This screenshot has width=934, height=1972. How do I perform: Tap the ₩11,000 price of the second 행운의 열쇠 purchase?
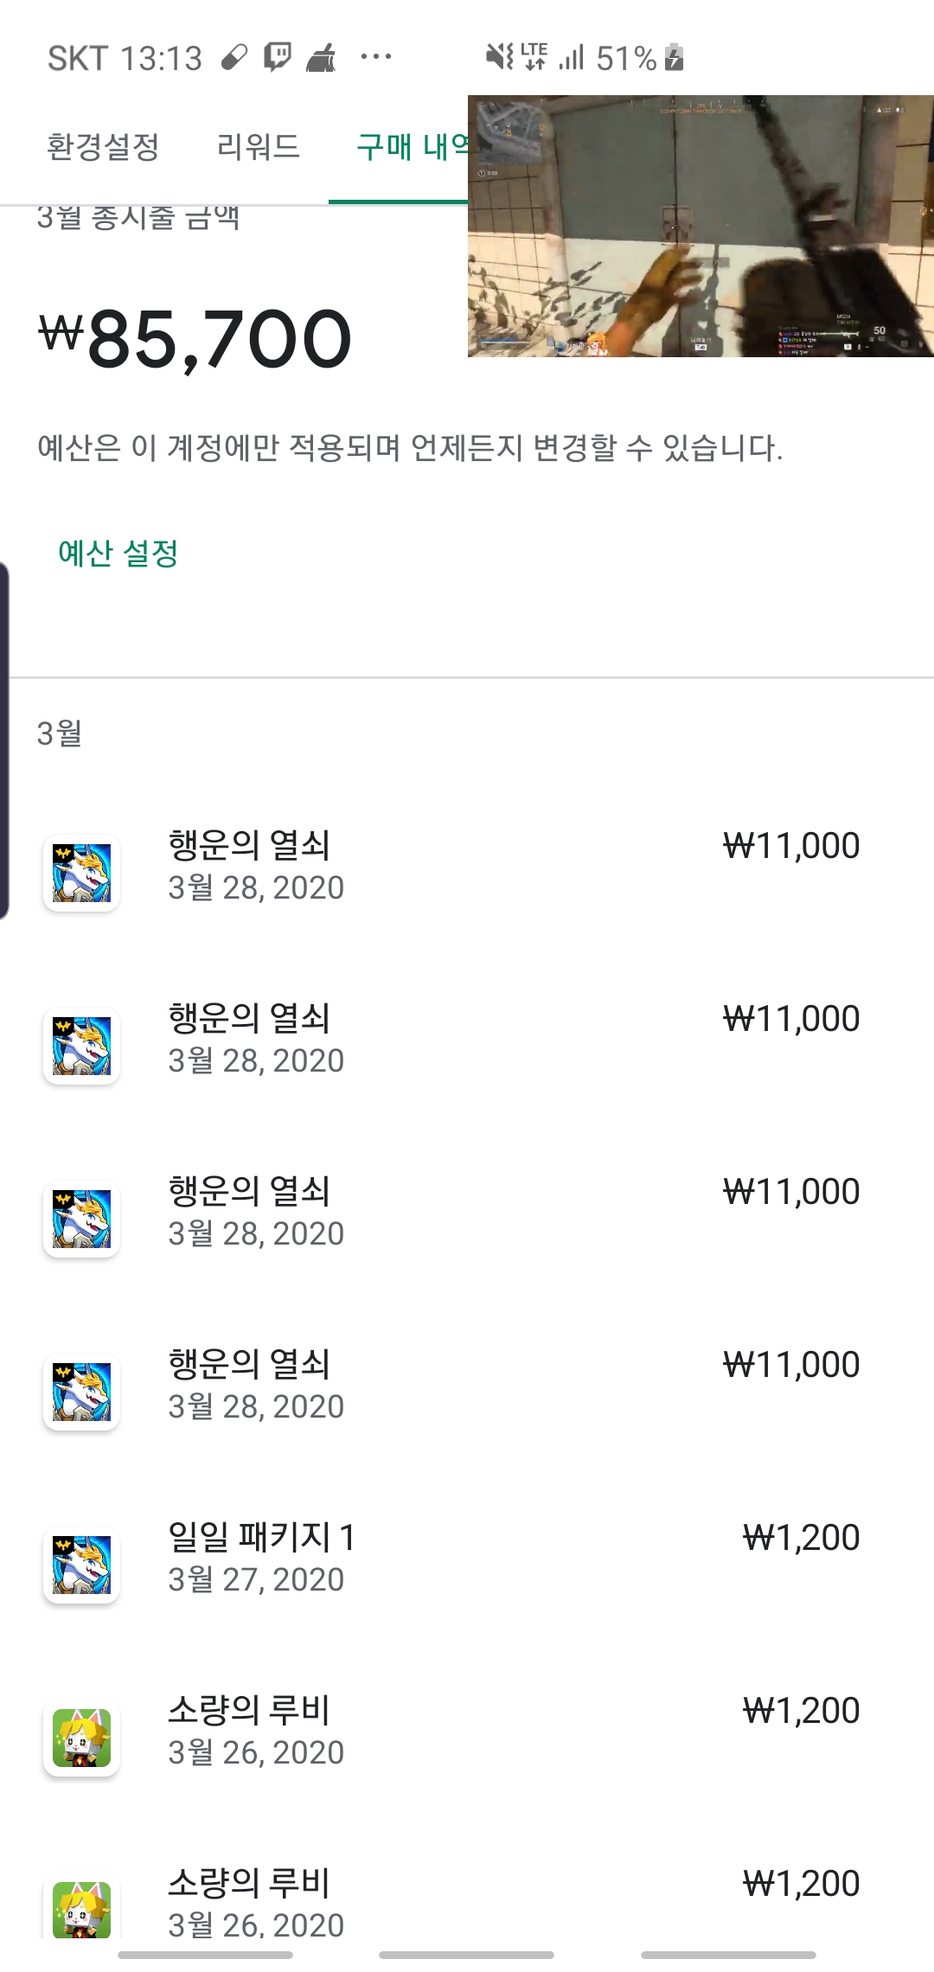tap(791, 1019)
